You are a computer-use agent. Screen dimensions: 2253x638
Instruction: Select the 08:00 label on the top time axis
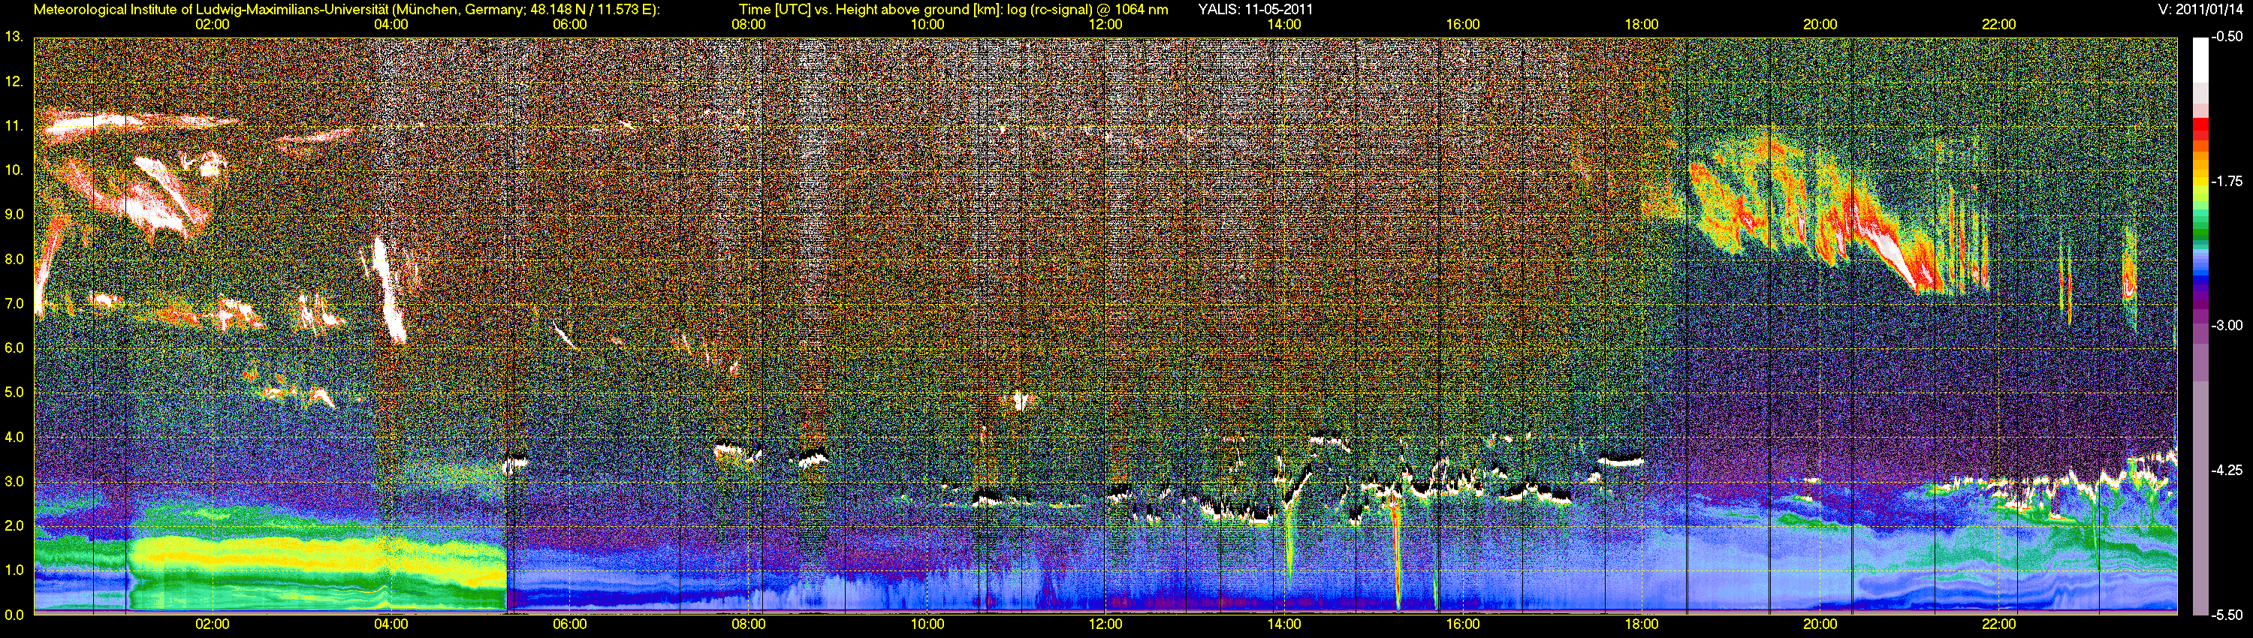[748, 25]
